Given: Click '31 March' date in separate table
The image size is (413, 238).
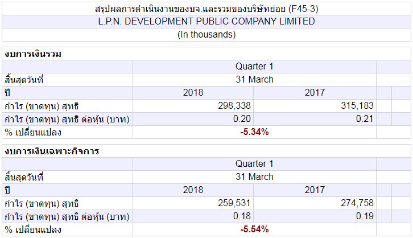Looking at the screenshot, I should click(254, 177).
